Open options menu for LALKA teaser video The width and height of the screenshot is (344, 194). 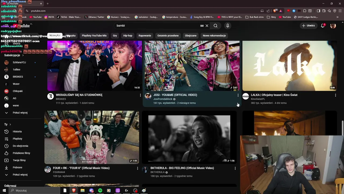335,95
